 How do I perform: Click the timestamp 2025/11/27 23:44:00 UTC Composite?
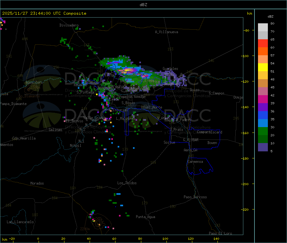[x=44, y=13]
